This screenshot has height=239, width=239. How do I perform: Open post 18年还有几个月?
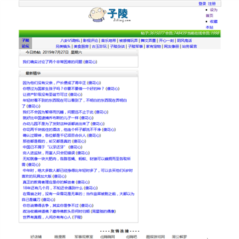point(52,188)
